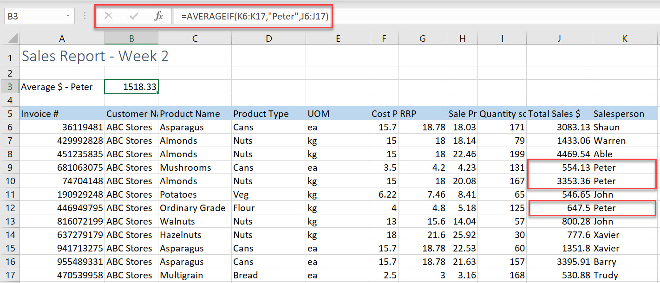This screenshot has width=660, height=283.
Task: Click the Sales Report - Week 2 title
Action: [x=93, y=56]
